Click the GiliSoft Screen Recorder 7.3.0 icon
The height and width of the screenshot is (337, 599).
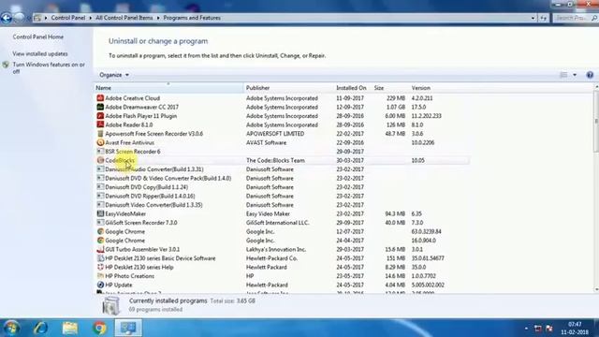[100, 223]
